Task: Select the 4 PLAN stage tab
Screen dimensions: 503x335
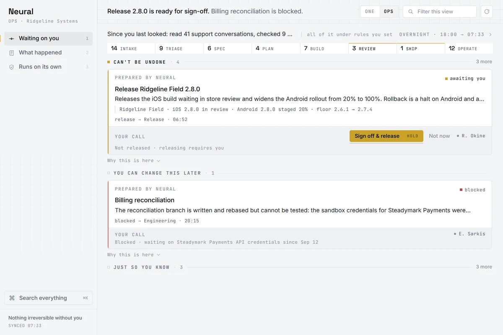Action: [x=276, y=49]
